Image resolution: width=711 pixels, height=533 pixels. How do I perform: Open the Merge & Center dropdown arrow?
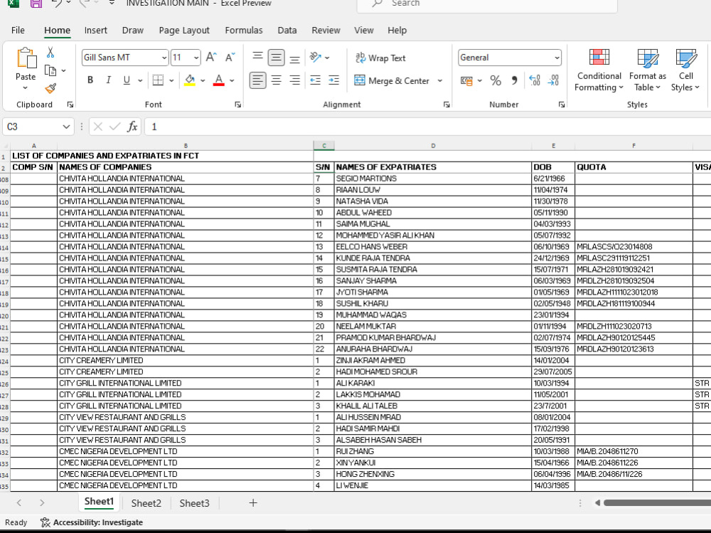click(440, 81)
